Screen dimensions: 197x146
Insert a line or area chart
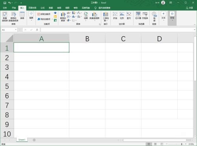[x=69, y=17]
